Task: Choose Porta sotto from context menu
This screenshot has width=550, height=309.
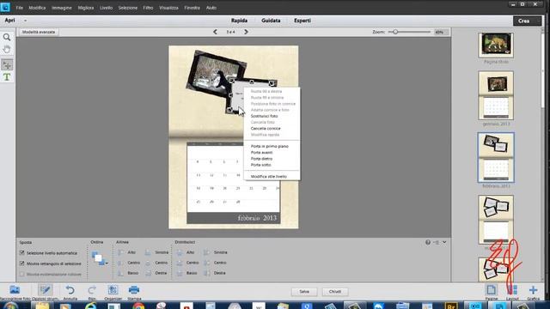Action: [260, 165]
